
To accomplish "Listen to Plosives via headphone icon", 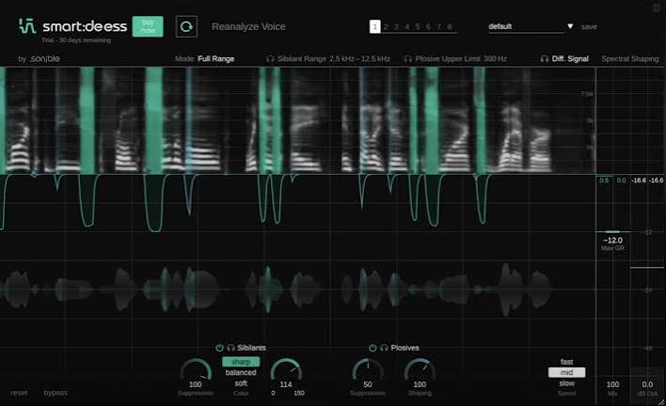I will (384, 348).
